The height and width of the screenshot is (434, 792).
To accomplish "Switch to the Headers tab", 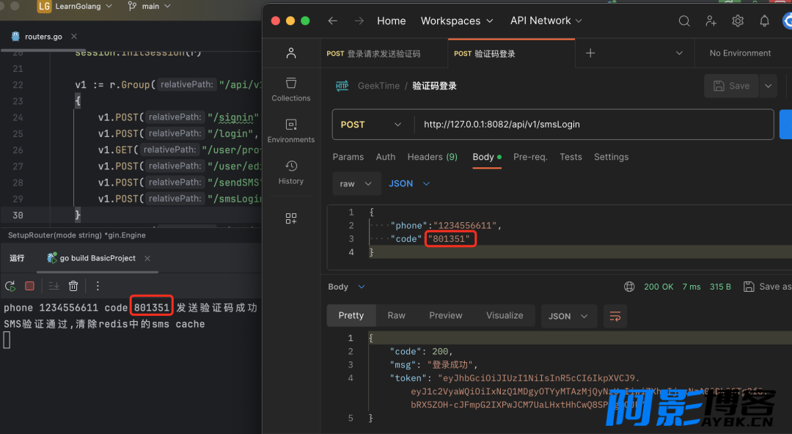I will click(432, 157).
